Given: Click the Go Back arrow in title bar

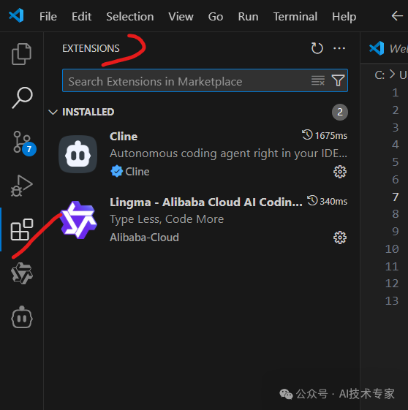Looking at the screenshot, I should (x=397, y=16).
